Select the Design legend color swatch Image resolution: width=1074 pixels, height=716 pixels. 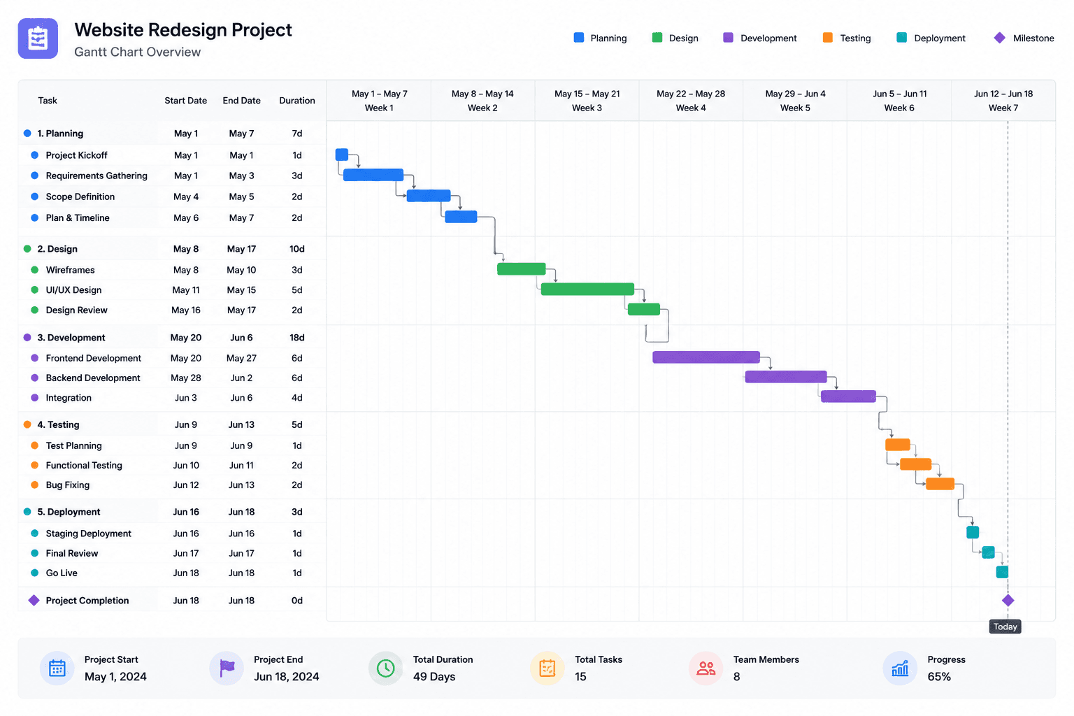pyautogui.click(x=657, y=38)
